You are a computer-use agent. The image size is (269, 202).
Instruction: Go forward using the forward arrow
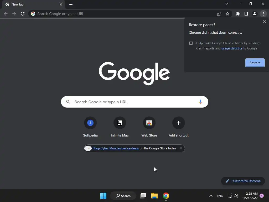point(14,14)
